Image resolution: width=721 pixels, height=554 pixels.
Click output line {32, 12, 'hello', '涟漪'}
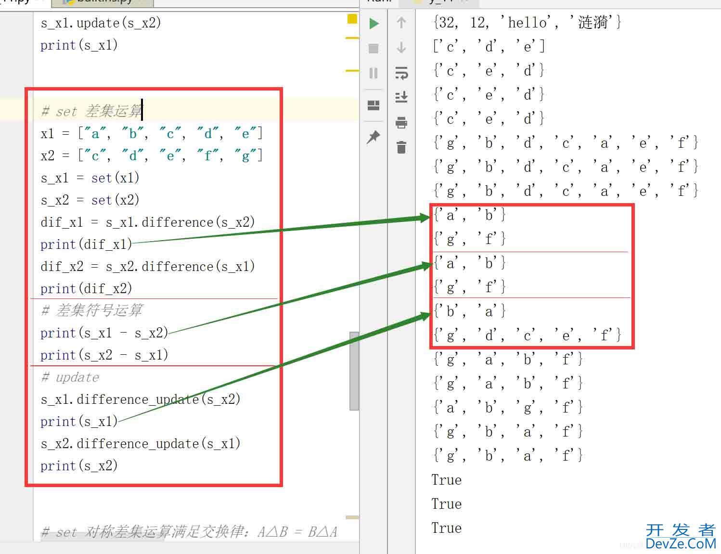click(528, 22)
